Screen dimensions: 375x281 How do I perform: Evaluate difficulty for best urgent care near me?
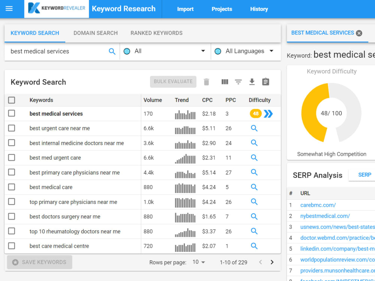click(254, 128)
